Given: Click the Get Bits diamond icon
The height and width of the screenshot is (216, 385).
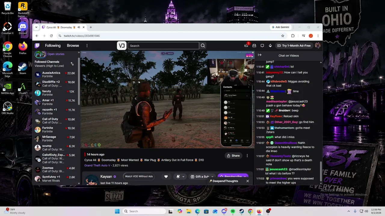Looking at the screenshot, I should (270, 46).
